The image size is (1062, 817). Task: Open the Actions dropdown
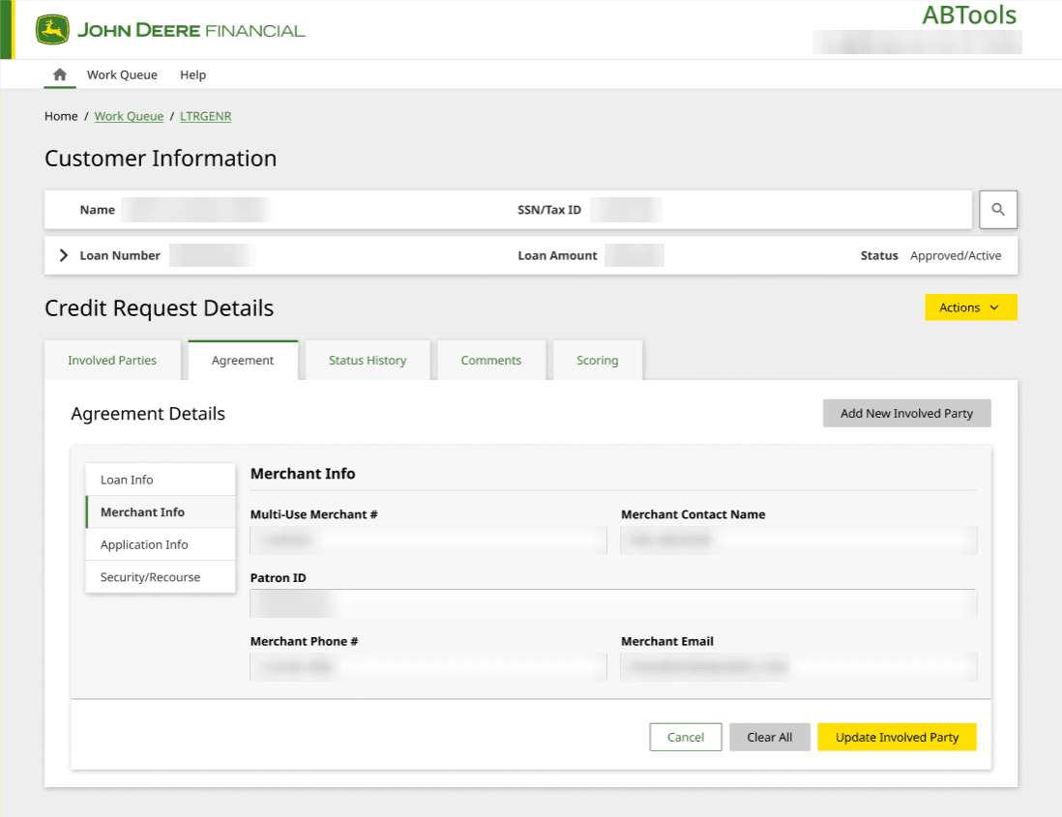(970, 307)
